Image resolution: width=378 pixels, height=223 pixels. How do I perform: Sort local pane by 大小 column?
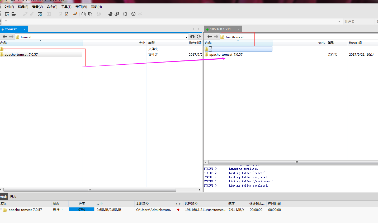[x=115, y=43]
